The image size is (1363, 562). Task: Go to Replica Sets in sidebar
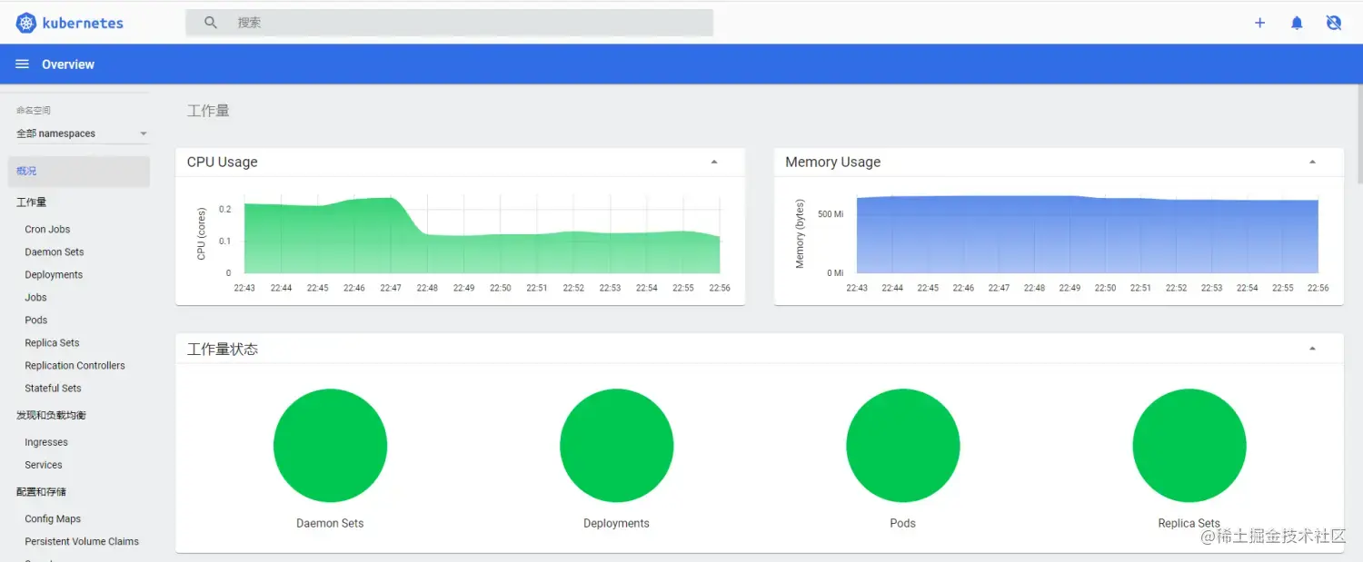[x=52, y=343]
